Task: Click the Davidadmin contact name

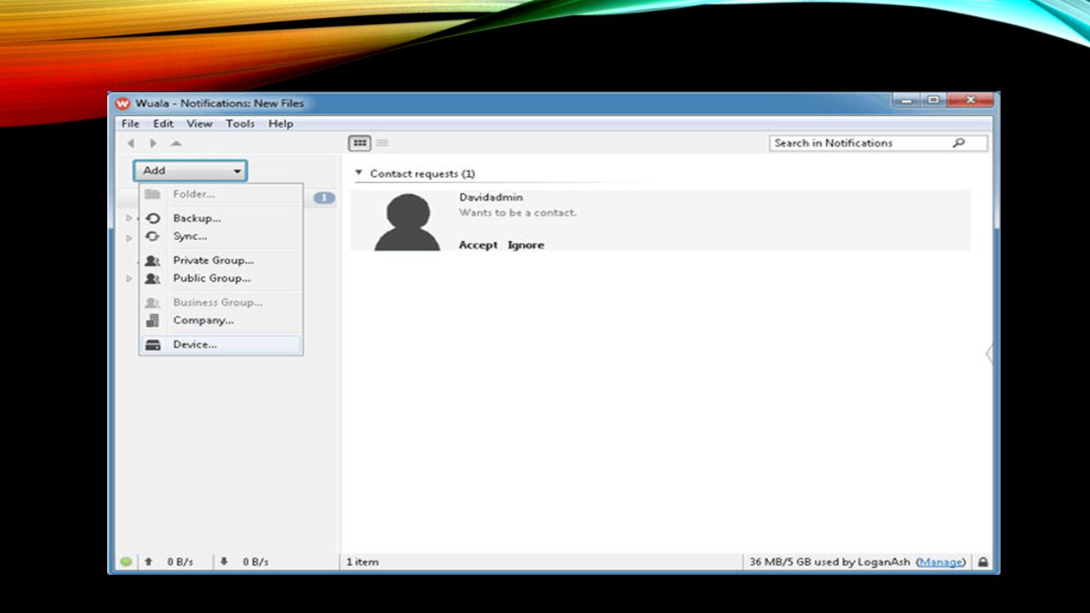Action: (x=491, y=198)
